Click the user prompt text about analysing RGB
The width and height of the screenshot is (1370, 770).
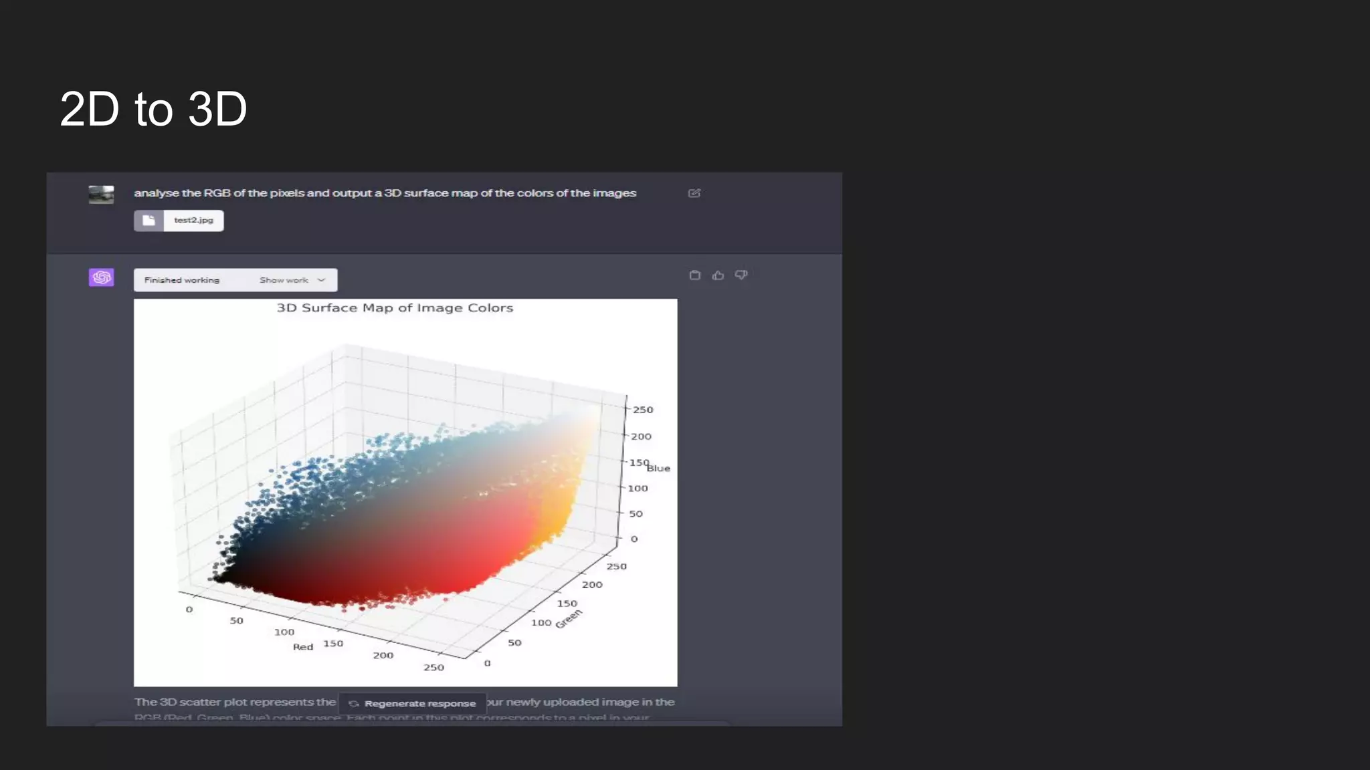pyautogui.click(x=385, y=193)
